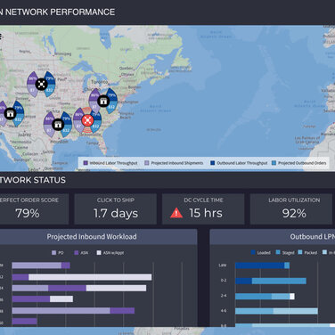Click the Packed segment of the 2-4 outbound bar

pos(281,296)
